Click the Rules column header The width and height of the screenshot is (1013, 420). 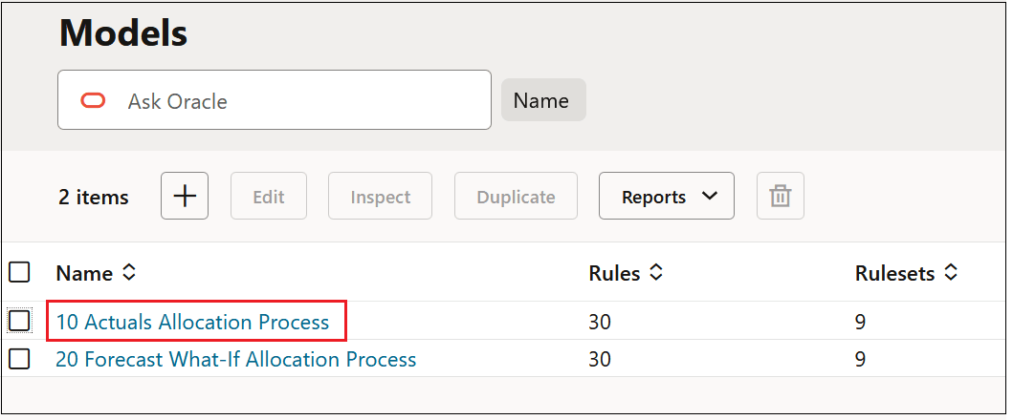point(614,274)
